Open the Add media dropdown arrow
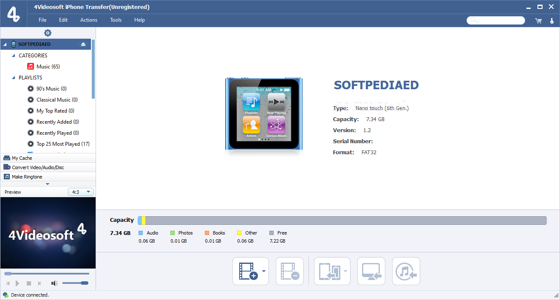This screenshot has height=300, width=560. 264,271
